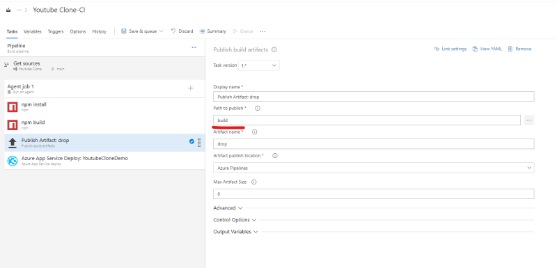Screen dimensions: 557x268
Task: Show Artifact name info tooltip
Action: click(254, 132)
